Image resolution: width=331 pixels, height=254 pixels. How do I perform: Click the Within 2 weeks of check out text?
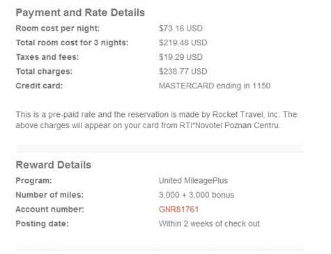pos(209,223)
